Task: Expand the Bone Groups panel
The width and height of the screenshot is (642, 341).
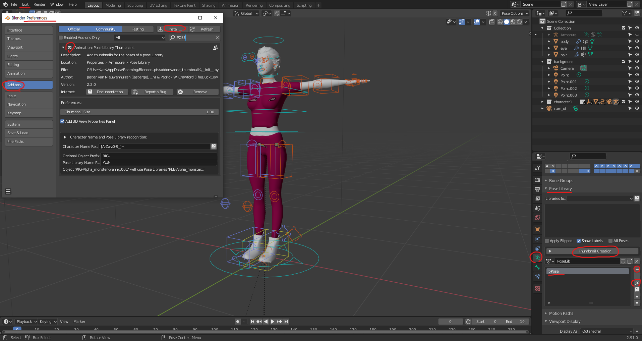Action: click(546, 180)
